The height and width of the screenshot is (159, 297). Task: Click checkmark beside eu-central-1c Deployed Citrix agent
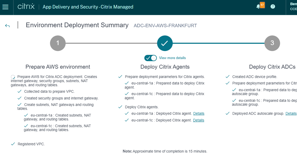click(x=127, y=120)
